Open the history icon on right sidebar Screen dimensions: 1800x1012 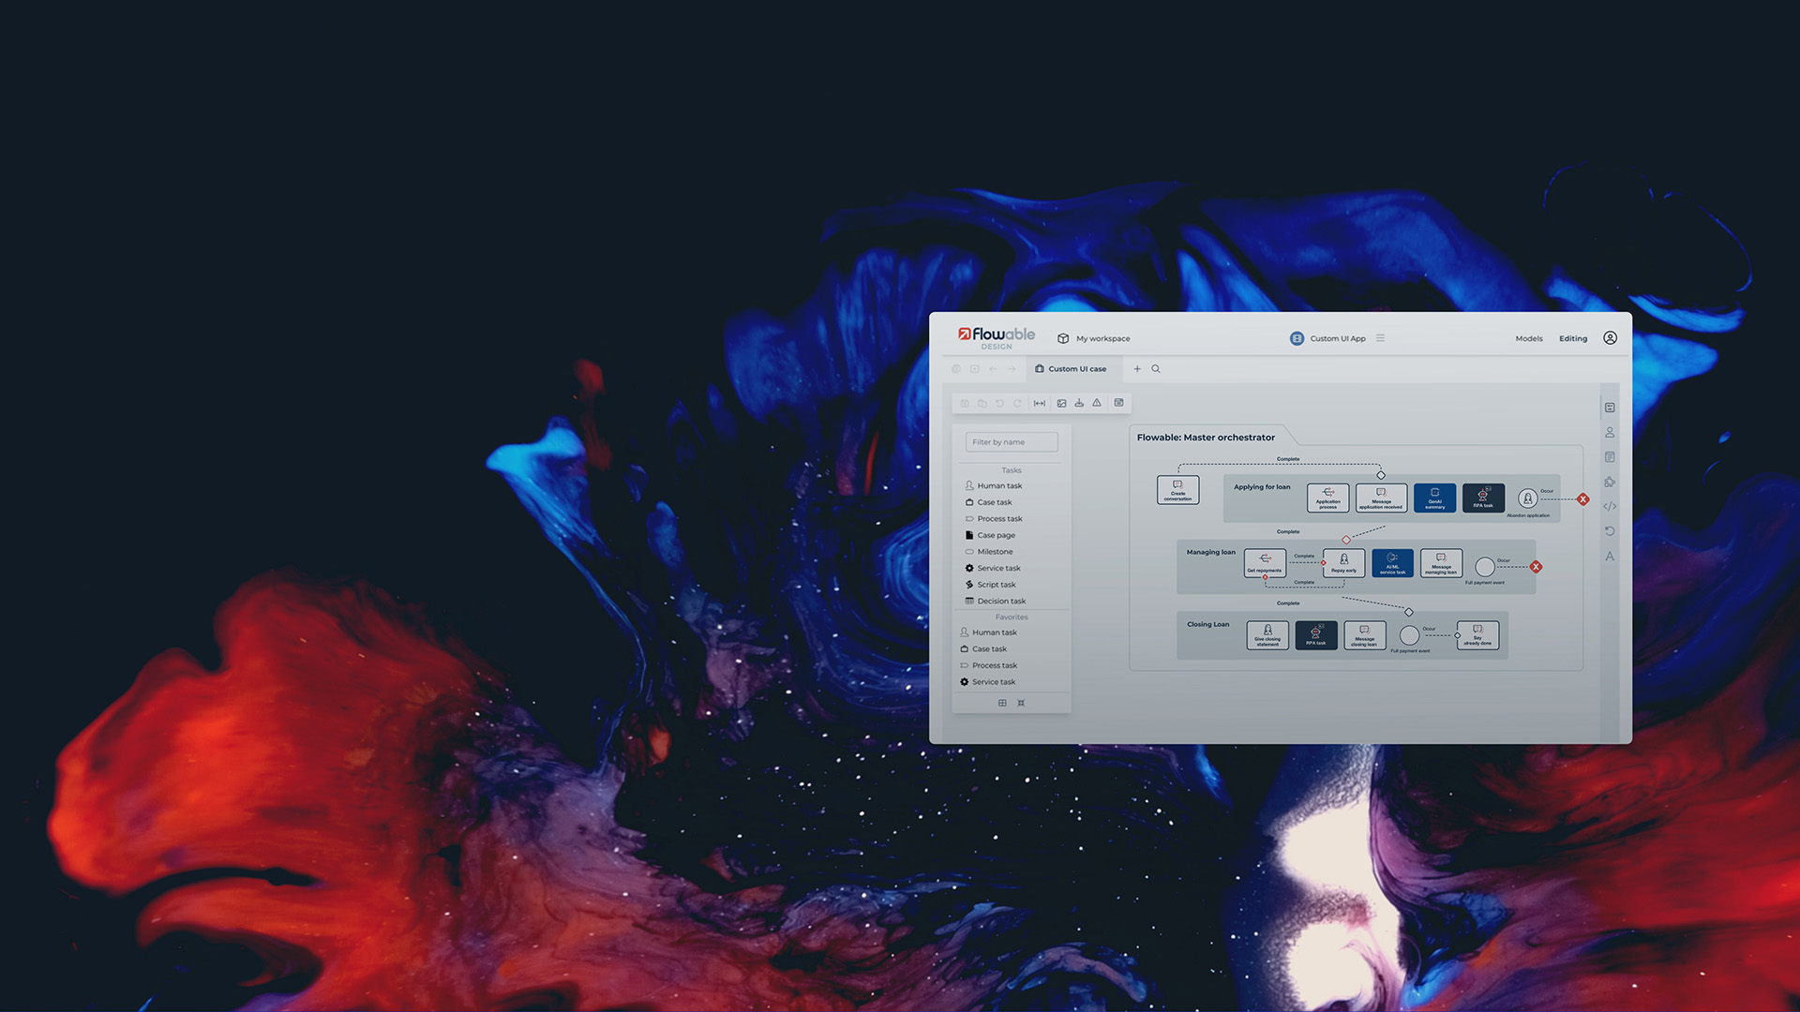click(x=1610, y=531)
